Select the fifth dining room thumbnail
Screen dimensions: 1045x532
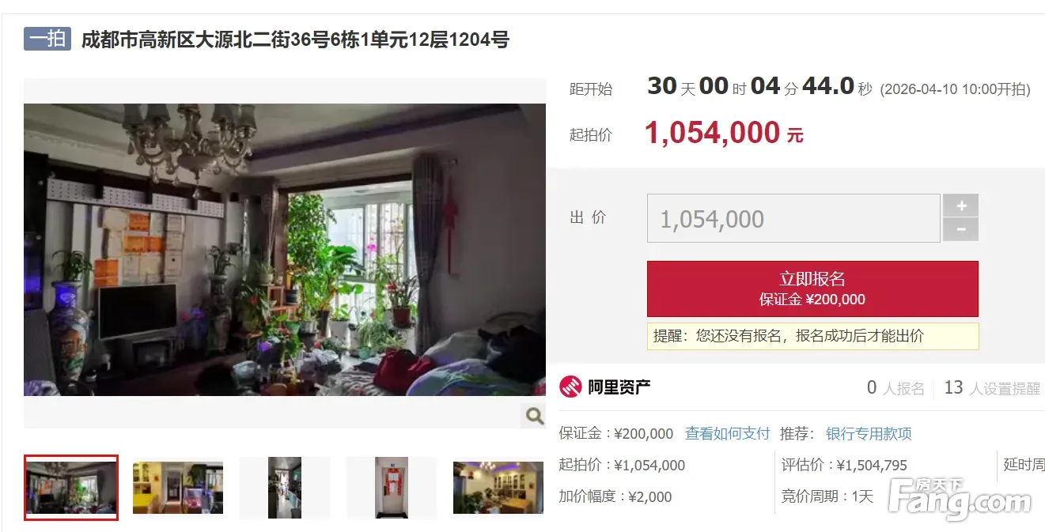(x=498, y=488)
